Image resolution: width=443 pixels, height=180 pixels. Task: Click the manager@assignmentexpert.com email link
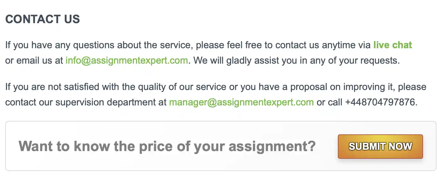point(241,102)
